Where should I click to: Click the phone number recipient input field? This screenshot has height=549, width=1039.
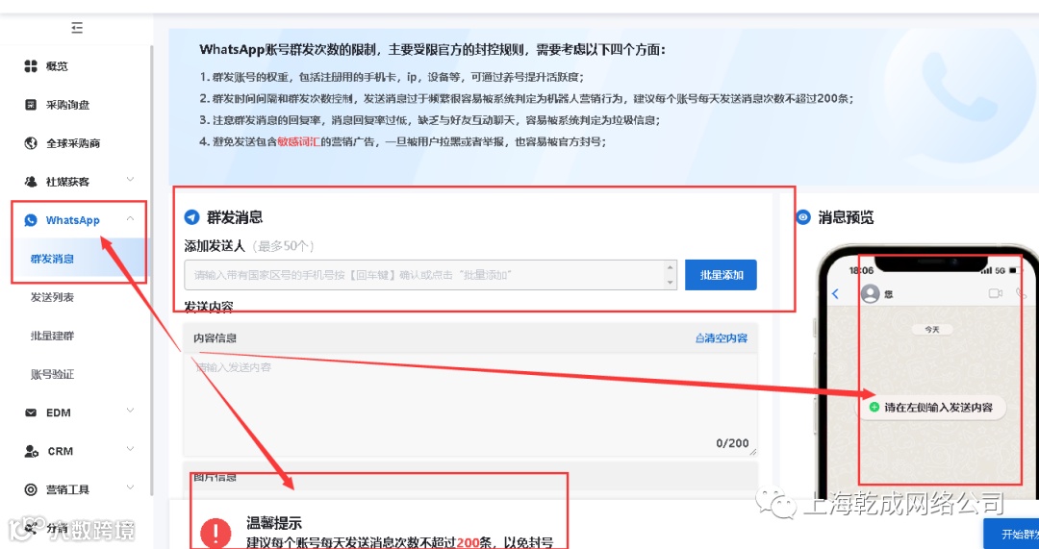tap(430, 275)
